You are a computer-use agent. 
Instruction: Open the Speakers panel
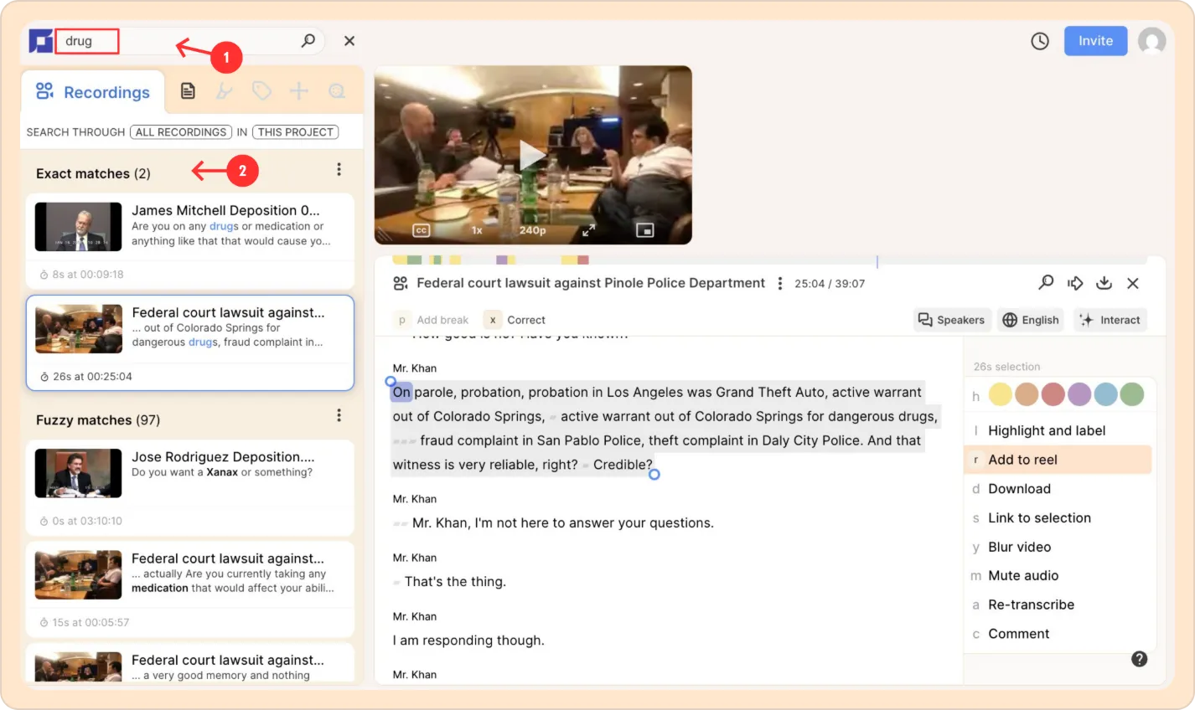952,320
